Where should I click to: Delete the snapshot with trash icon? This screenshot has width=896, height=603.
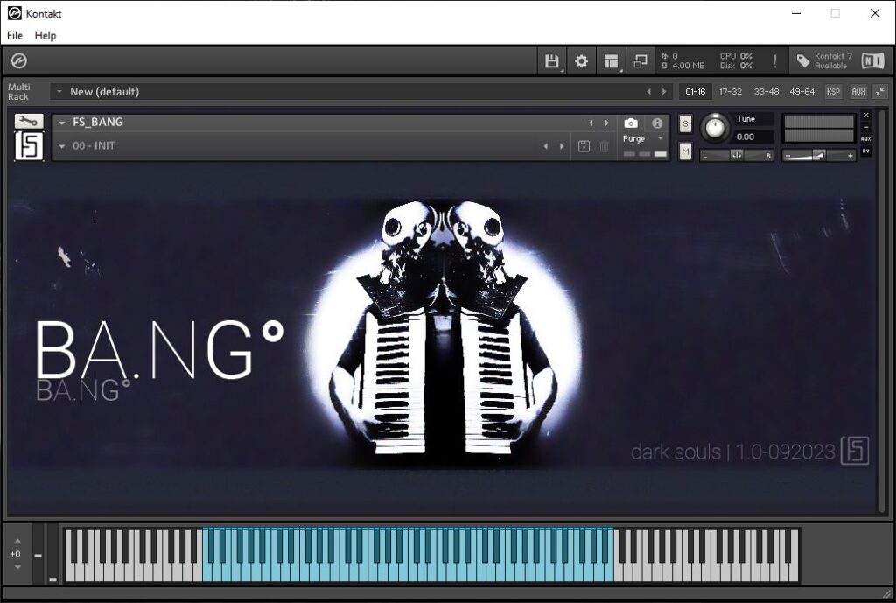tap(604, 146)
